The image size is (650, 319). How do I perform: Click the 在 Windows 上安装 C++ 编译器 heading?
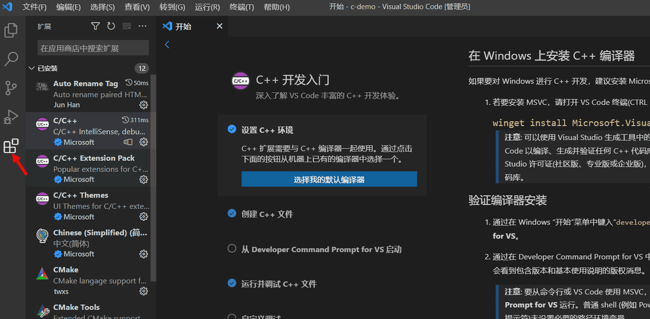pos(551,56)
